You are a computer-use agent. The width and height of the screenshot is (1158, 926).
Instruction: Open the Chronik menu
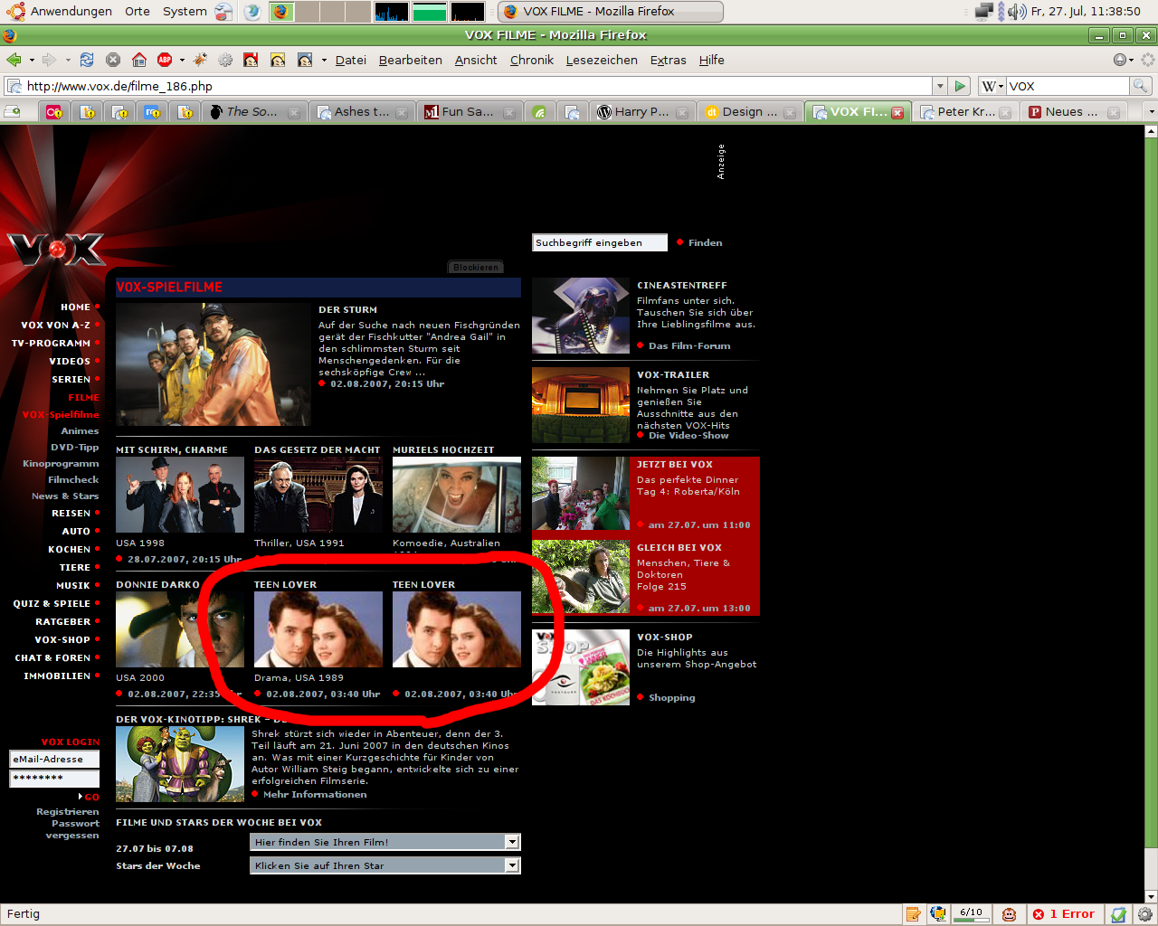point(531,60)
